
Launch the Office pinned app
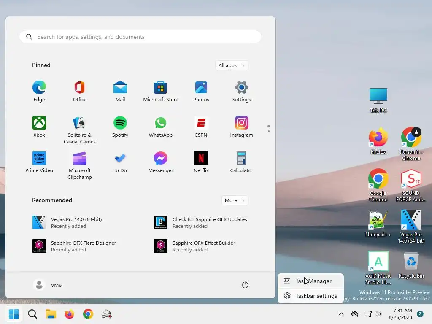click(x=80, y=91)
